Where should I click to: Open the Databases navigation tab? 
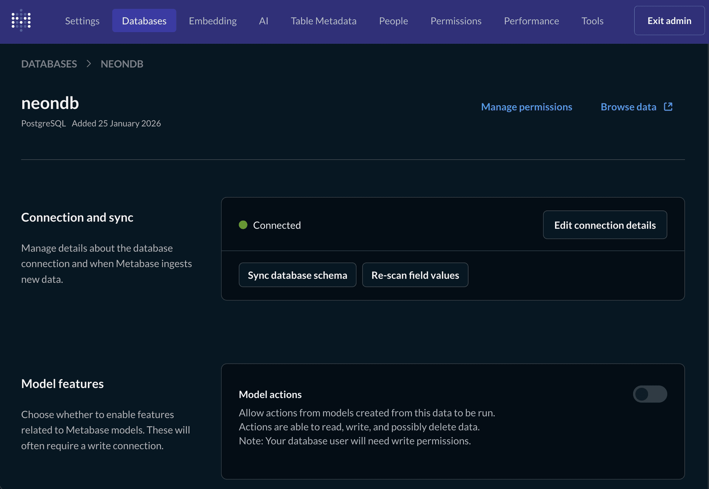pos(144,21)
